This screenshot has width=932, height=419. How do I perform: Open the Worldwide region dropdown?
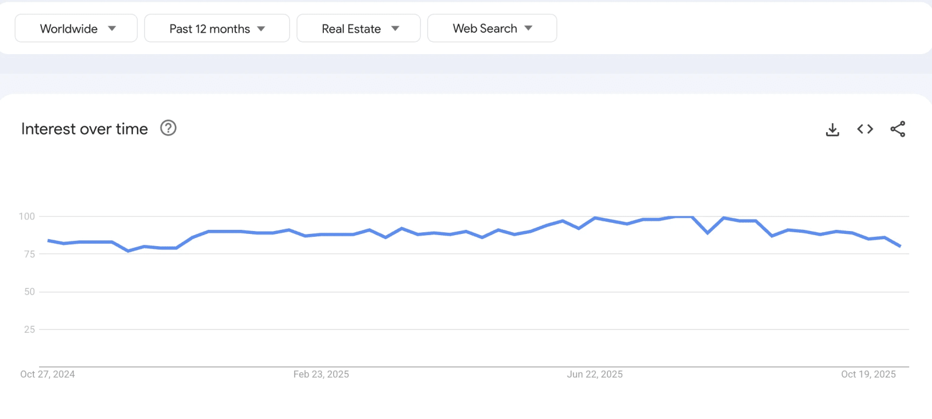point(76,29)
